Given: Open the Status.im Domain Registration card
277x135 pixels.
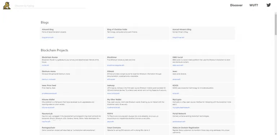Looking at the screenshot, I should coord(203,130).
